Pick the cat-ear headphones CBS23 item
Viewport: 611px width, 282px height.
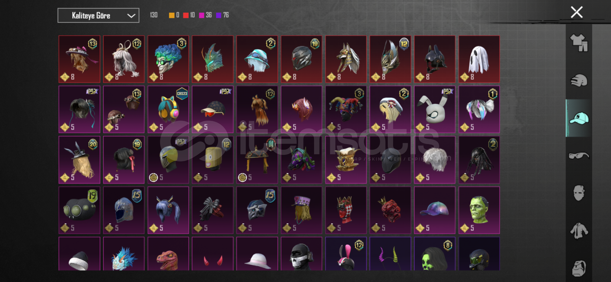[168, 109]
